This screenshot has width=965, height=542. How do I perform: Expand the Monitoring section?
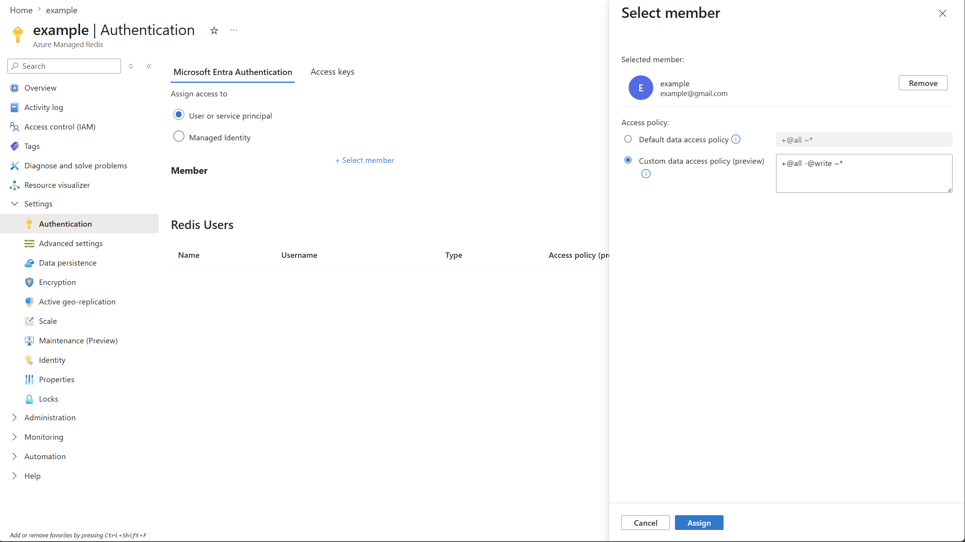15,437
